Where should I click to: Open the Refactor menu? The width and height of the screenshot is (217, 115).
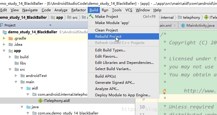click(78, 10)
